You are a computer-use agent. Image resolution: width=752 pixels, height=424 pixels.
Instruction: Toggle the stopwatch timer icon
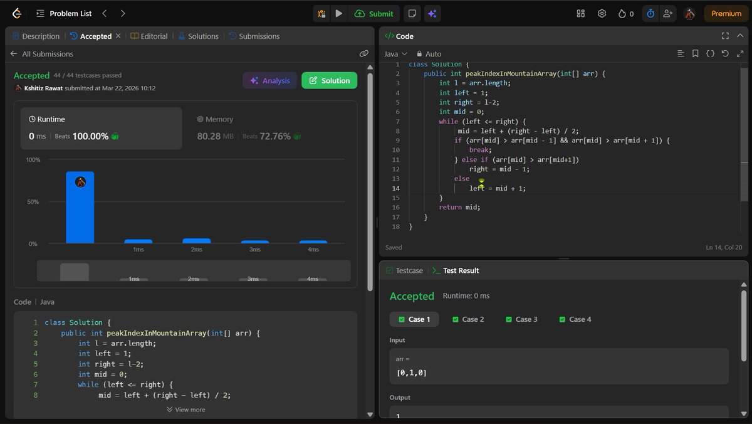coord(650,13)
